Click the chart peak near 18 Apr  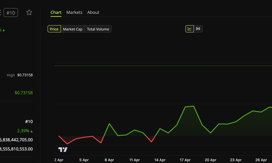coord(193,106)
